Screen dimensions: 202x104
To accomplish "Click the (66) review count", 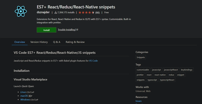I will 97,13.
